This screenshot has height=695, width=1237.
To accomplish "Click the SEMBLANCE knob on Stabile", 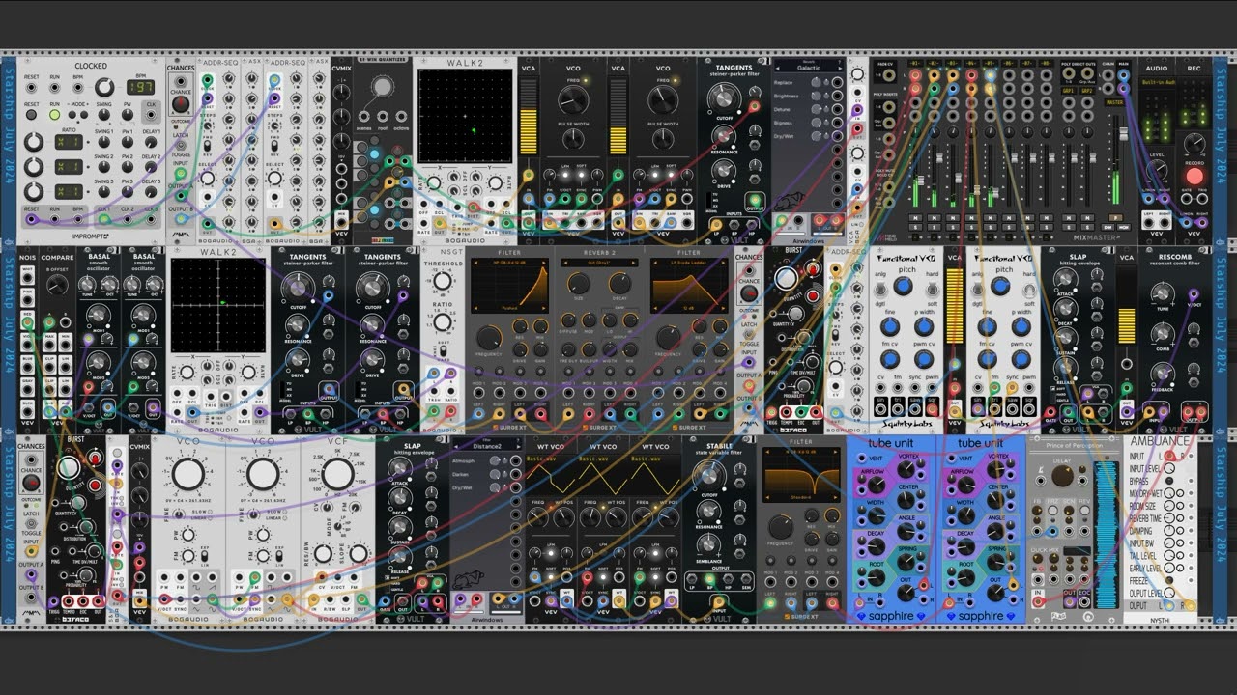I will [708, 546].
